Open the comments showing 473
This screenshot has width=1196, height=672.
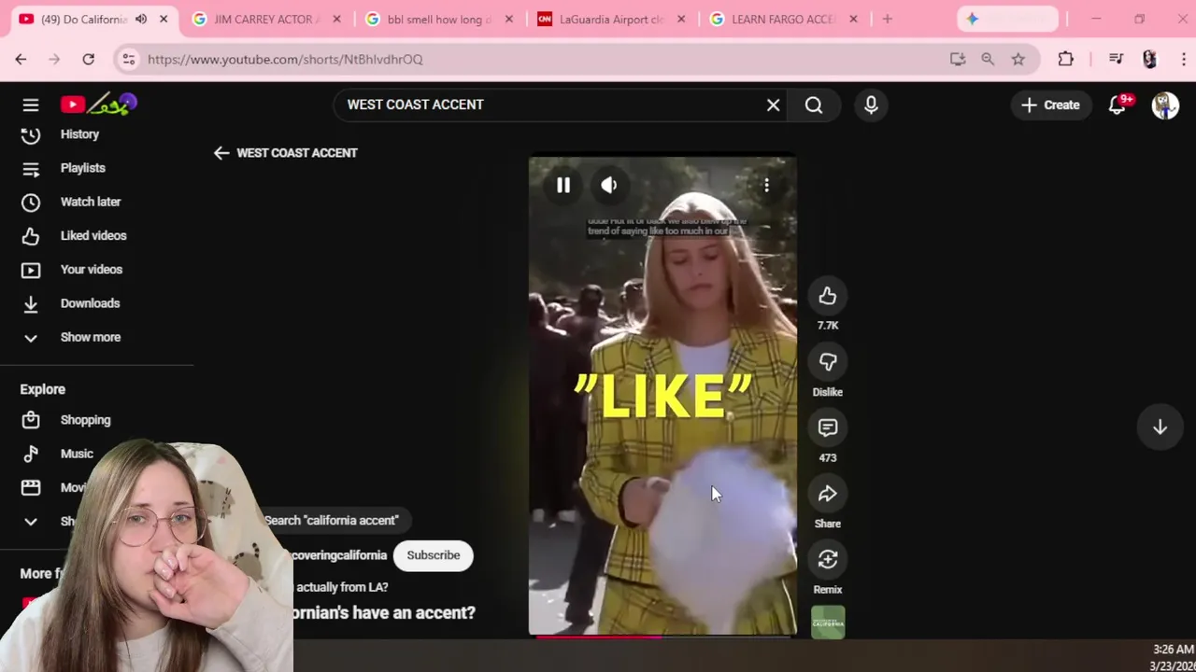[x=828, y=427]
